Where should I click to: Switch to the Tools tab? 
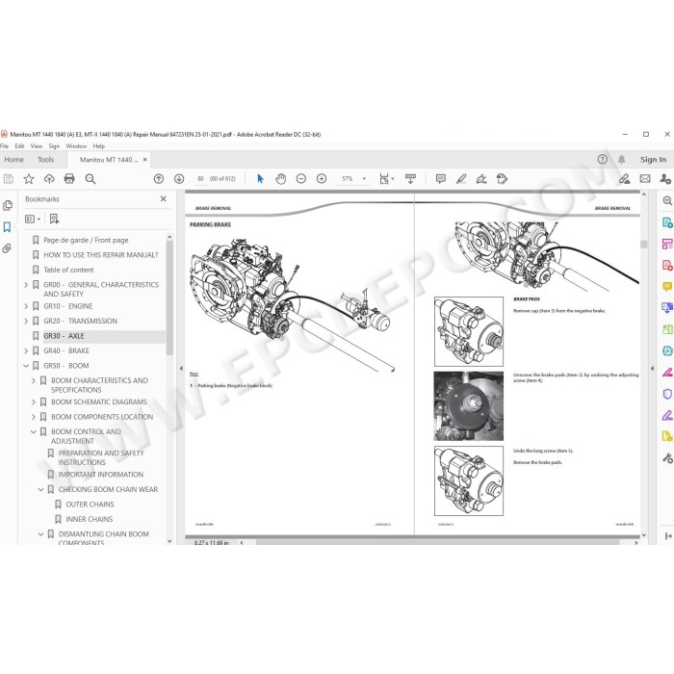point(45,160)
